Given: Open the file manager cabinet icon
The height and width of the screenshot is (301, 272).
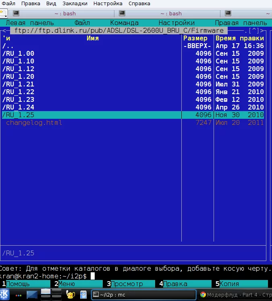Looking at the screenshot, I should coord(83,295).
